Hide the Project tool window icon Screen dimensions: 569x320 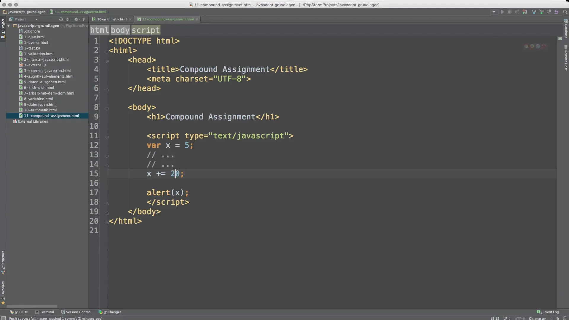point(84,19)
